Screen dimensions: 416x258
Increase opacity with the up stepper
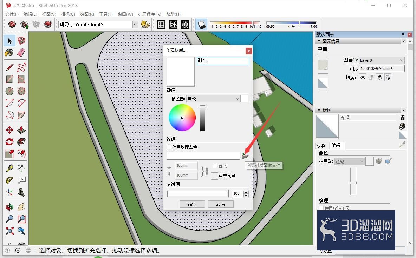click(246, 192)
